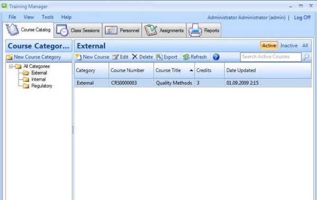Click the green Refresh arrows icon

point(186,57)
